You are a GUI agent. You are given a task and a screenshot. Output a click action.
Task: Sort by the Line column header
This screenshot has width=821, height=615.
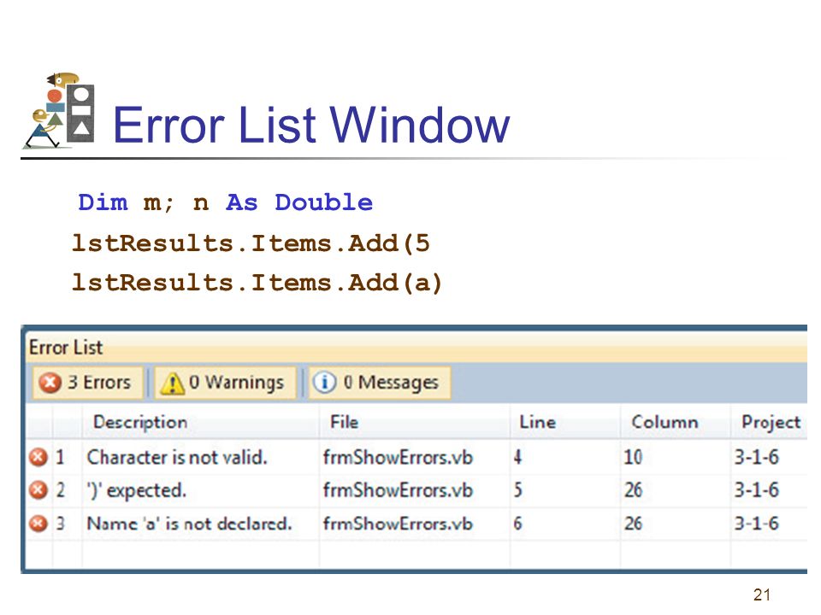point(565,422)
